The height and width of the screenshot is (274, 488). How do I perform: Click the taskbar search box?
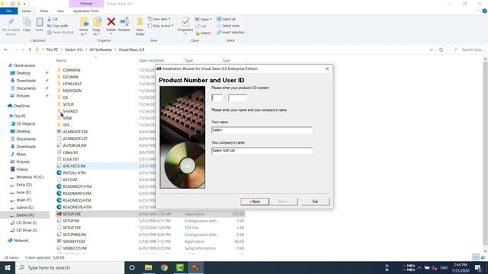point(70,267)
